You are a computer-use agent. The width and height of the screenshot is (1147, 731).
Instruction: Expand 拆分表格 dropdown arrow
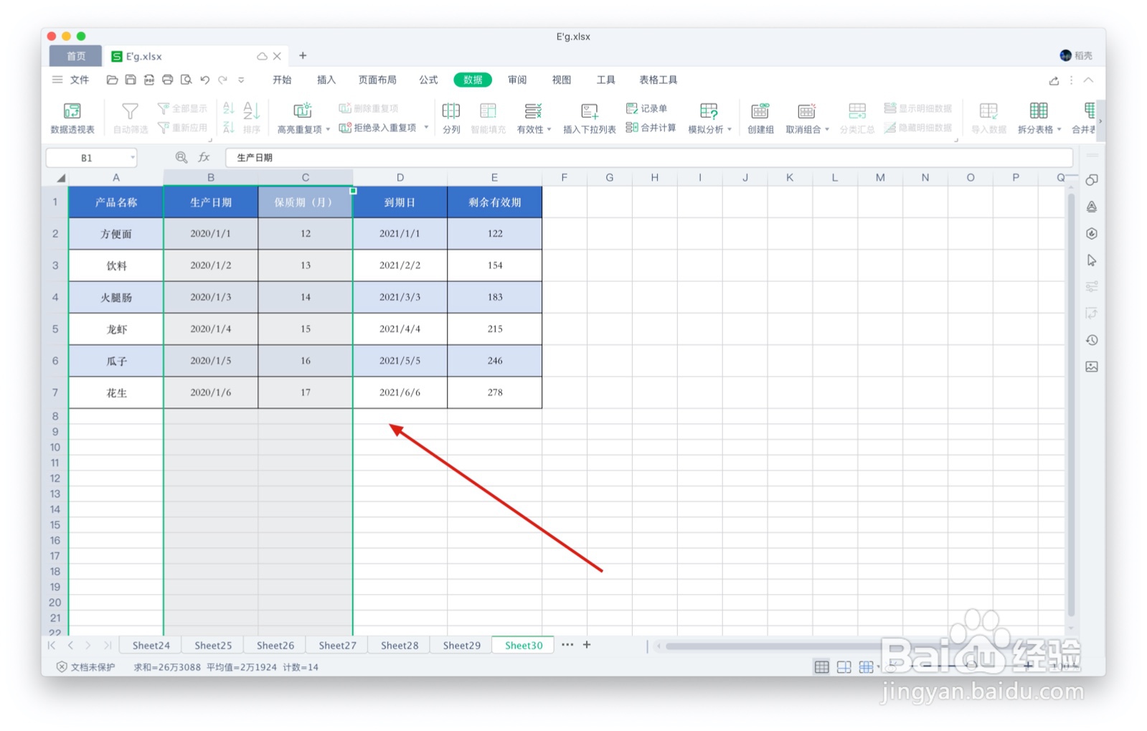click(1059, 130)
